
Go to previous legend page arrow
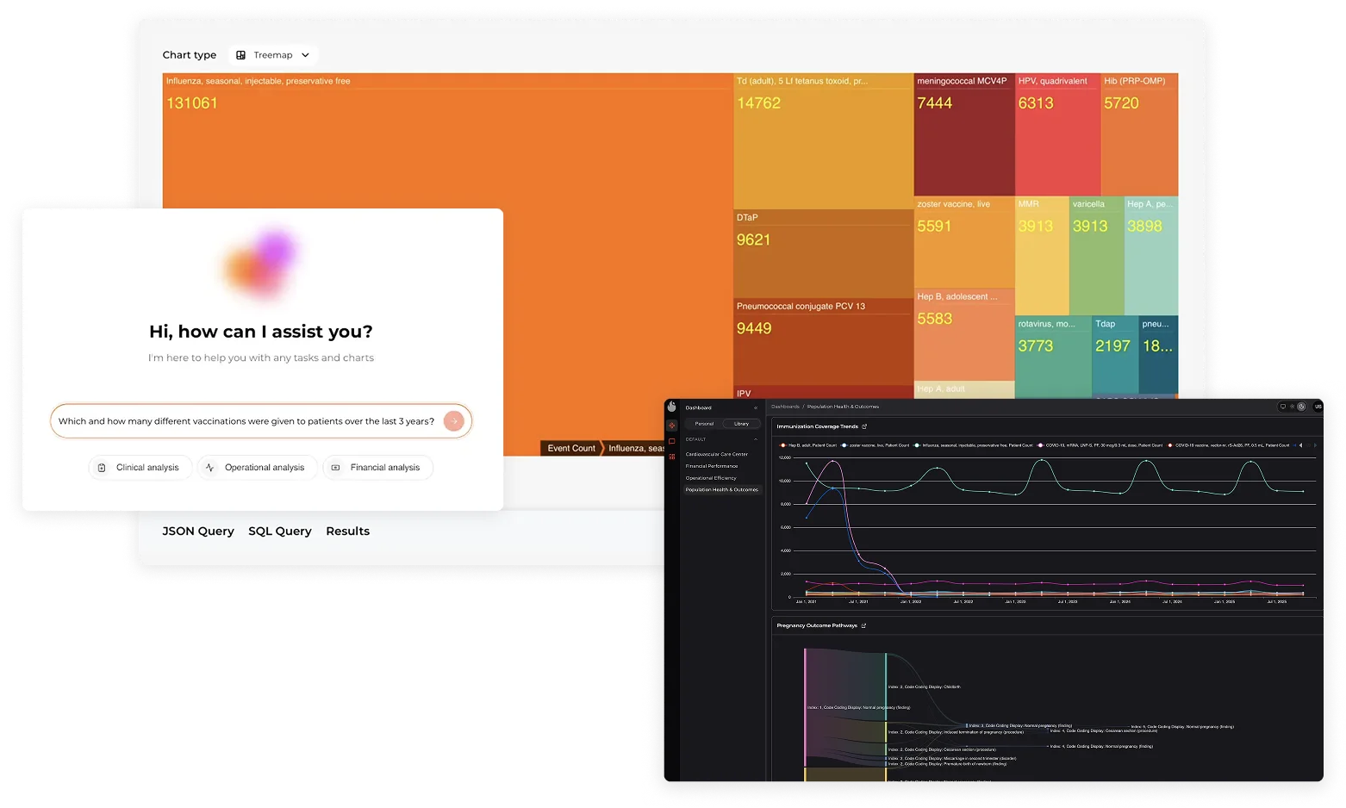1301,445
